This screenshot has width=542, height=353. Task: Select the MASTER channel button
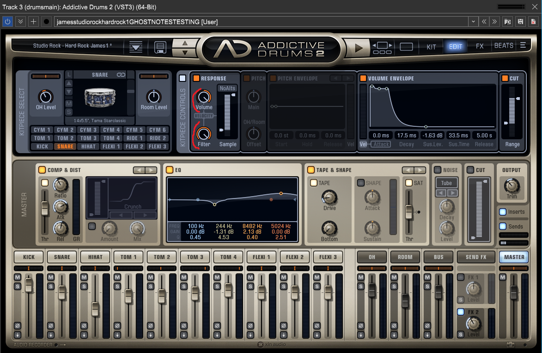point(514,257)
